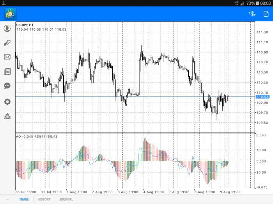Open the settings gear icon
The height and width of the screenshot is (204, 273).
pos(7,102)
